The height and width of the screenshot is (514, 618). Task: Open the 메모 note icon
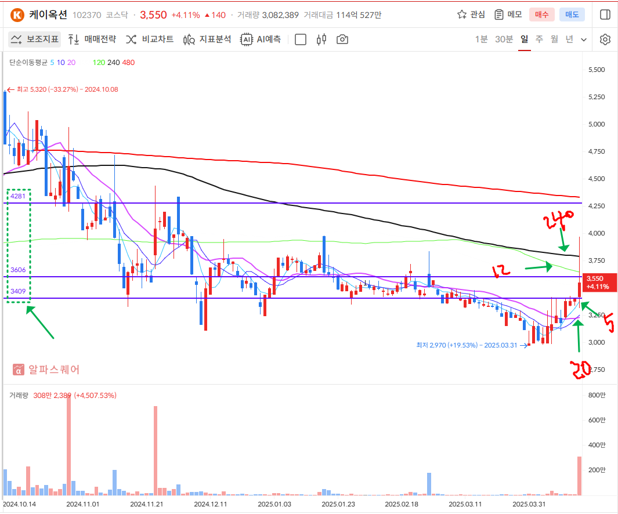[499, 15]
